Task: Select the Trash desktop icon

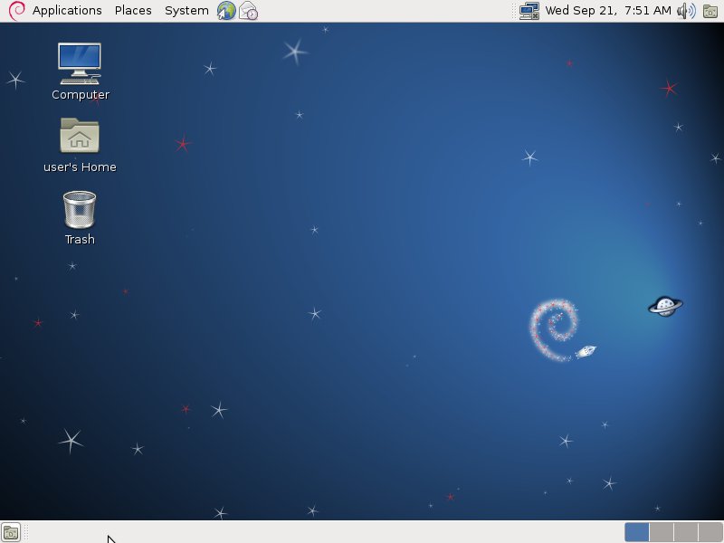Action: point(80,210)
